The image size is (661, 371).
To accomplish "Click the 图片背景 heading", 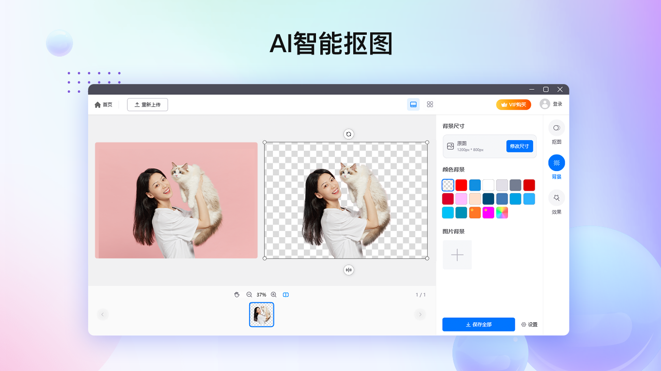I will [453, 231].
